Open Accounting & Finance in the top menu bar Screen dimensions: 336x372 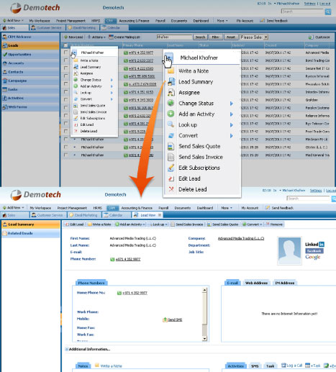point(134,21)
